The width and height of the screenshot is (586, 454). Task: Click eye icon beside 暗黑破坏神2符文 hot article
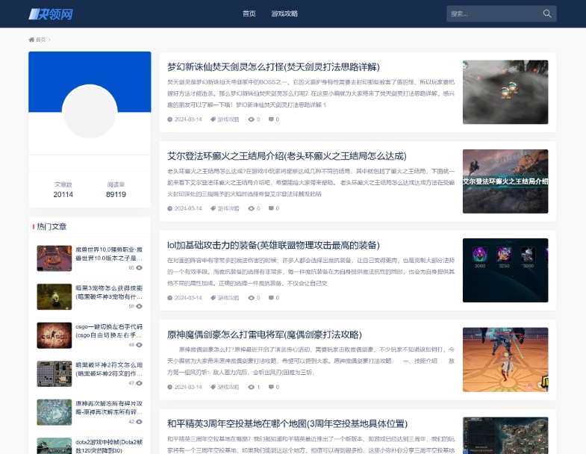(x=139, y=383)
